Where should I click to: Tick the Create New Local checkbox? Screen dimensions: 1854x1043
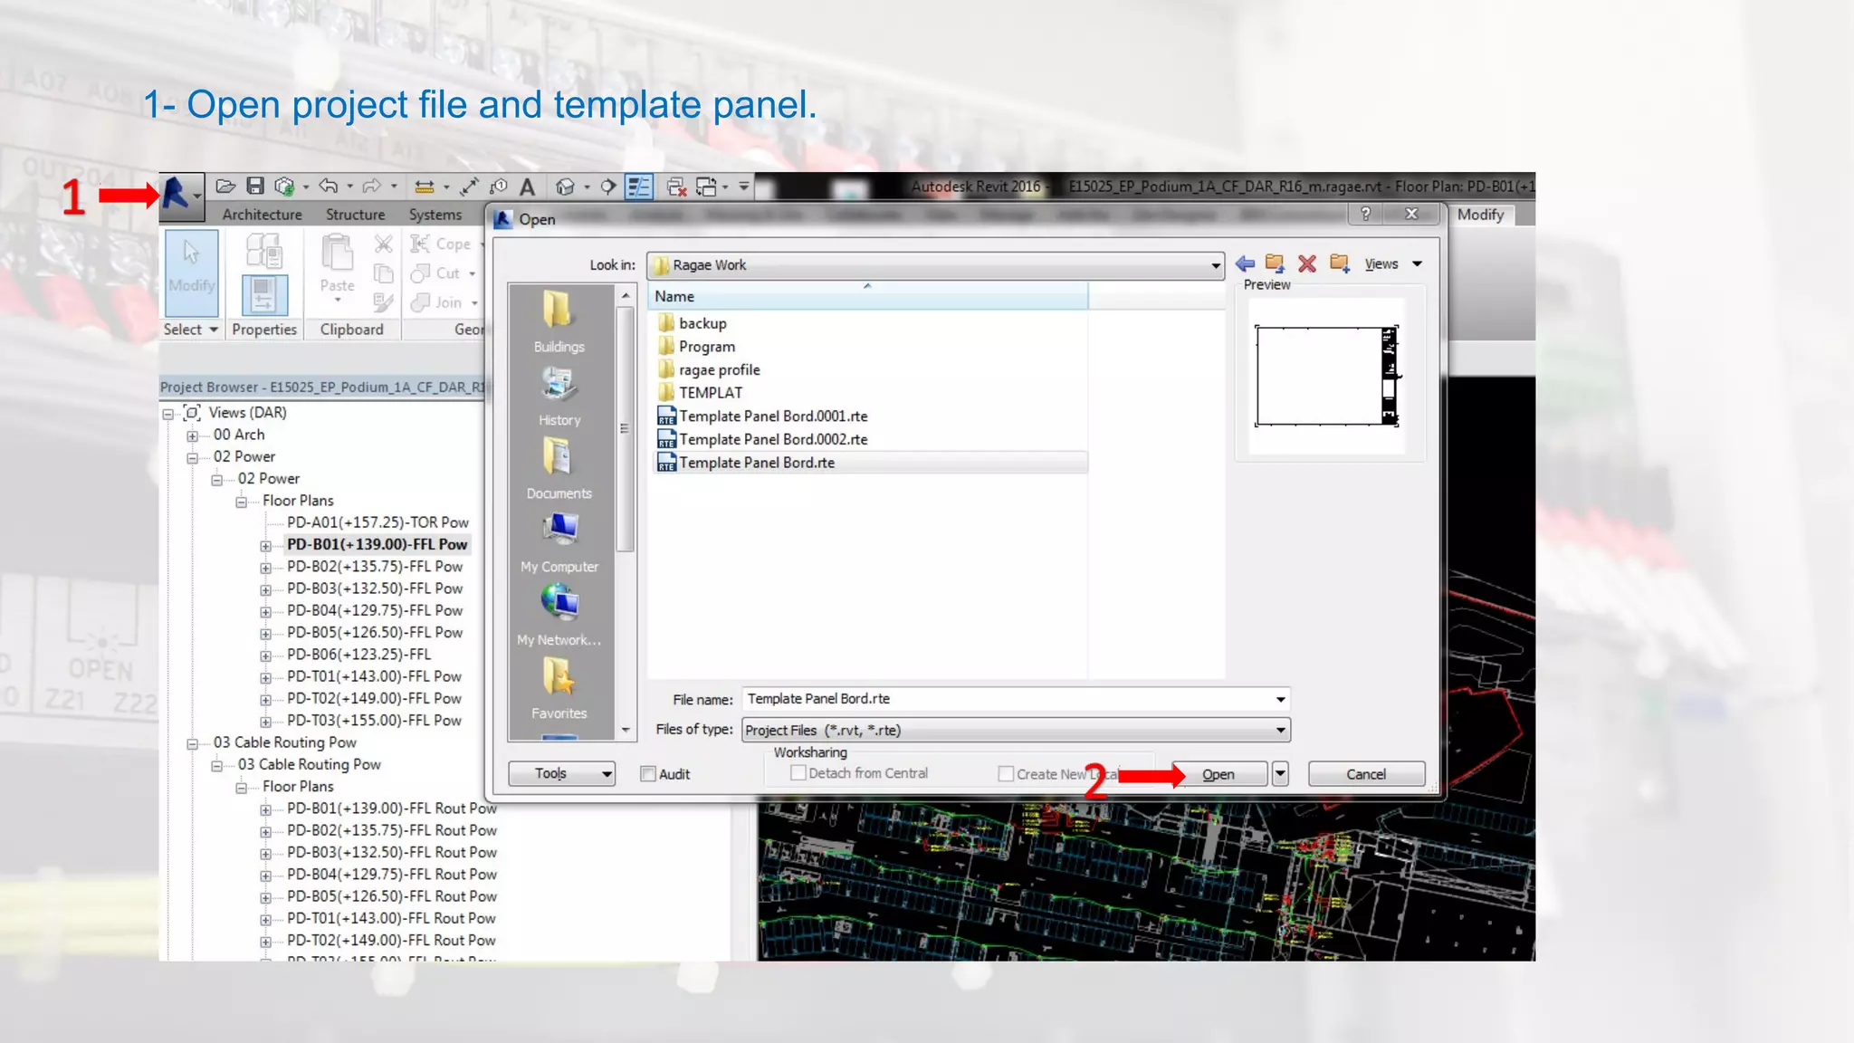[1006, 774]
